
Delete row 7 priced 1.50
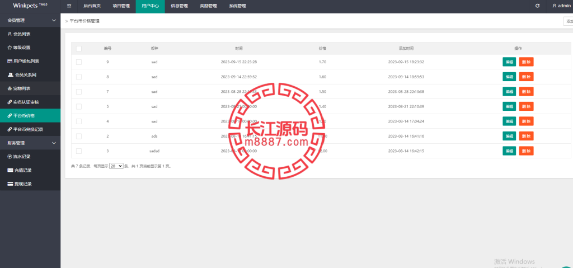(x=526, y=91)
